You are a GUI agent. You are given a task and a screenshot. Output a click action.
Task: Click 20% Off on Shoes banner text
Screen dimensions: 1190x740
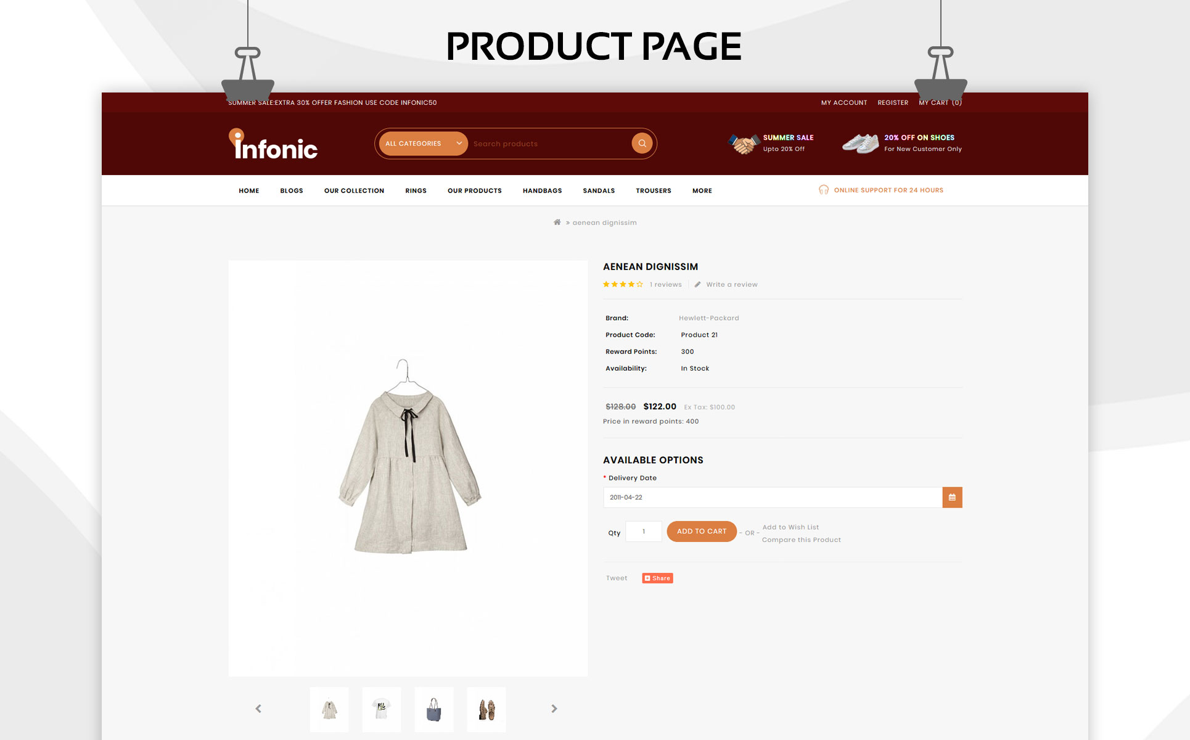coord(922,143)
